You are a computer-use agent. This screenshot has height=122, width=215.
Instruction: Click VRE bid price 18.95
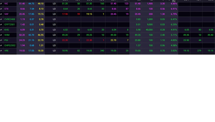(65, 51)
